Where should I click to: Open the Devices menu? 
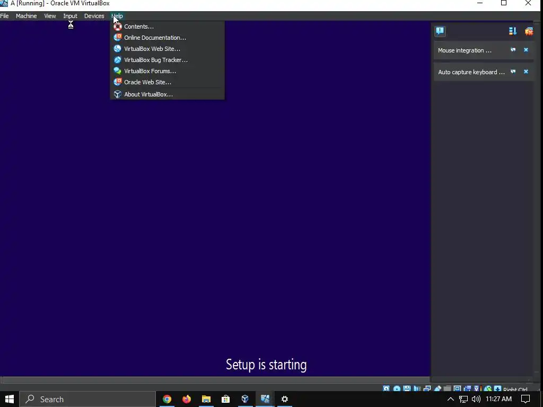[x=94, y=16]
